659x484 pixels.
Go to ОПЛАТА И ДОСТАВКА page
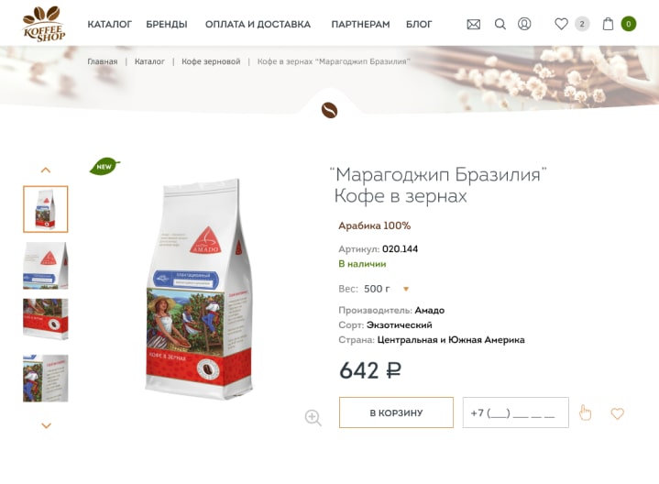point(258,25)
